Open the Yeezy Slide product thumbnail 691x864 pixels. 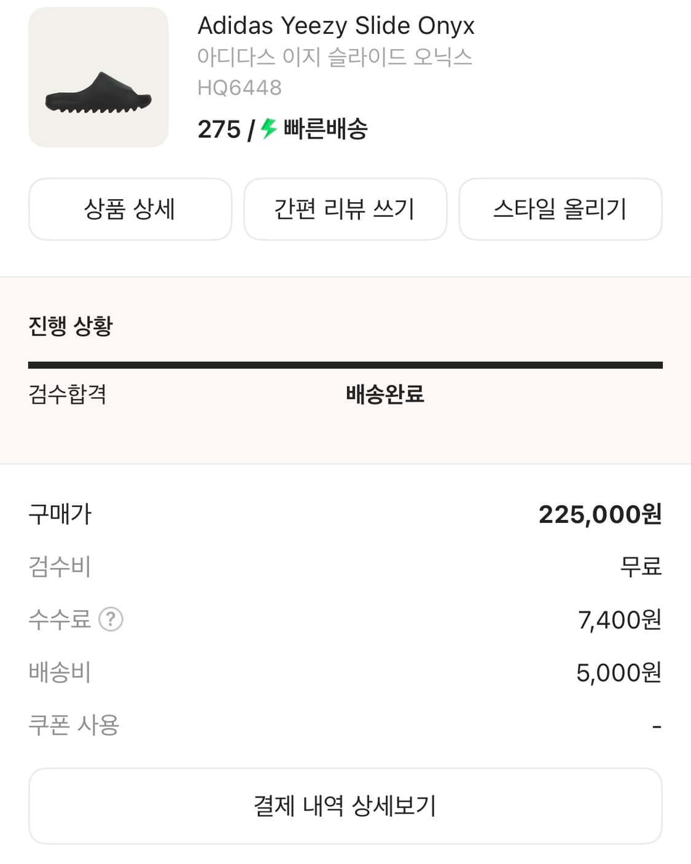pyautogui.click(x=98, y=77)
